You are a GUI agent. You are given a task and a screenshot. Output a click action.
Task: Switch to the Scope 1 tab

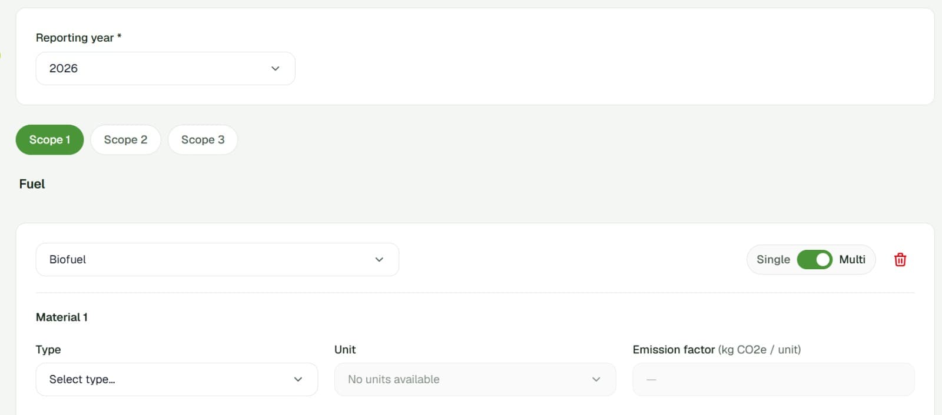(49, 140)
